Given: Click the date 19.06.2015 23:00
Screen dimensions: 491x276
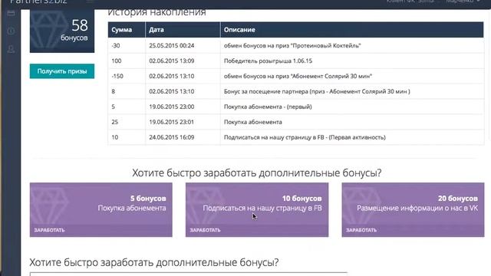Looking at the screenshot, I should [172, 107].
